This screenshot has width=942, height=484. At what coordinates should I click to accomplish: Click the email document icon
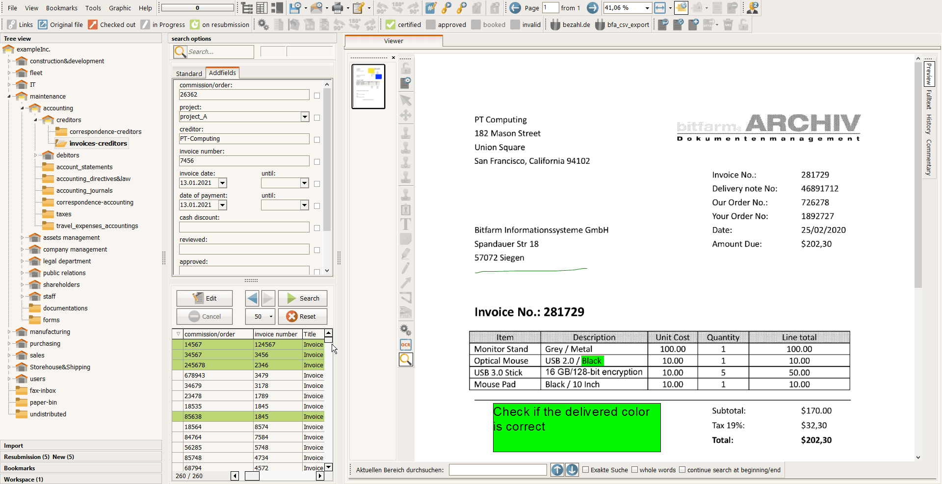[x=317, y=8]
